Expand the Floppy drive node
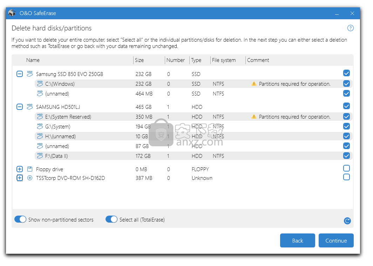Screen dimensions: 373x266 pyautogui.click(x=20, y=169)
